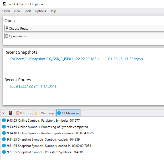164x160 pixels.
Task: Click the document icon on Open Snapshot
Action: tap(7, 36)
